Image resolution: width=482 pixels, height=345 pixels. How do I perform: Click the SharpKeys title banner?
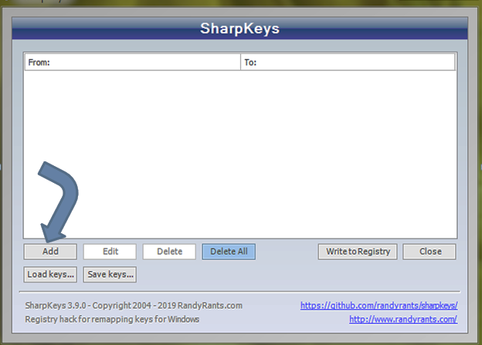pos(240,29)
